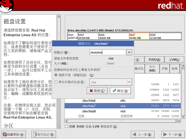Viewport: 186px width, 139px height.
Task: Click the Hide Help (H) button
Action: 14,134
